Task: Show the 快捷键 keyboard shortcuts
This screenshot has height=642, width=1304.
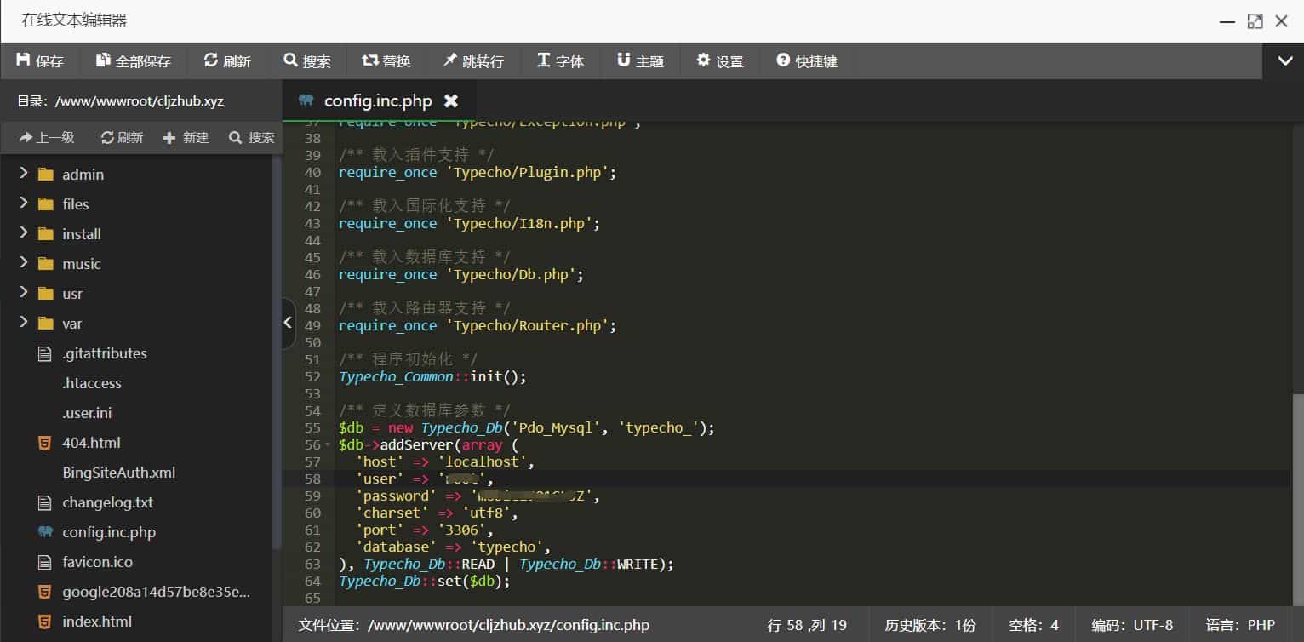Action: point(807,61)
